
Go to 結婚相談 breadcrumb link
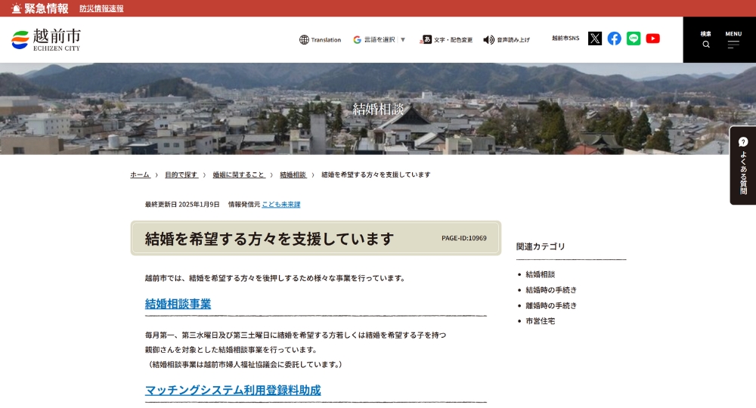[293, 175]
